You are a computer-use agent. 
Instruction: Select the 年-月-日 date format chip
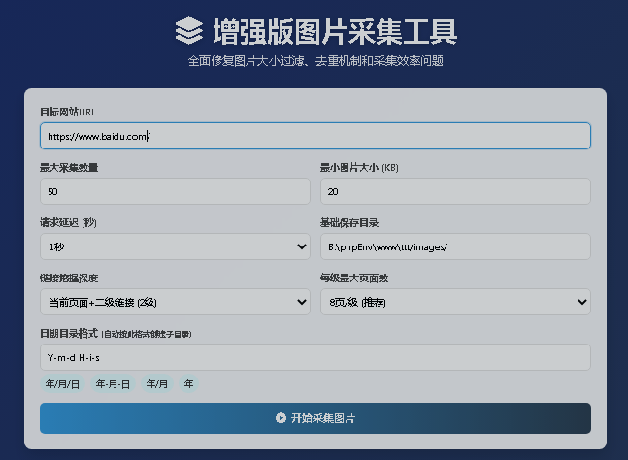coord(113,384)
